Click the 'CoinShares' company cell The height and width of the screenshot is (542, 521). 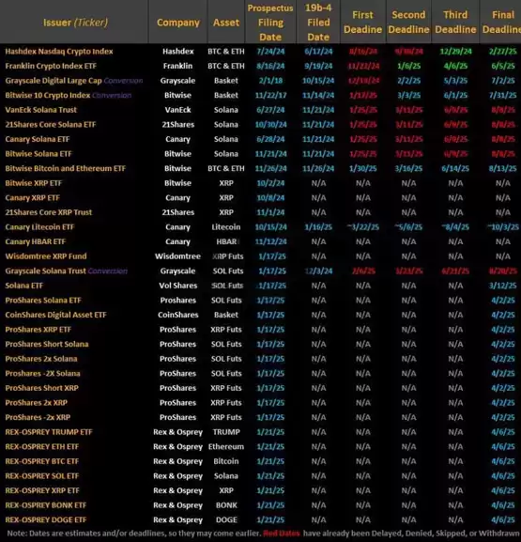pos(178,315)
